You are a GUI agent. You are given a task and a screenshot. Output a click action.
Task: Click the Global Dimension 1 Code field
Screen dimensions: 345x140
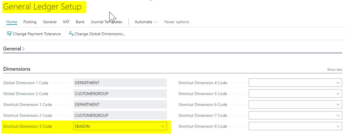coord(120,83)
